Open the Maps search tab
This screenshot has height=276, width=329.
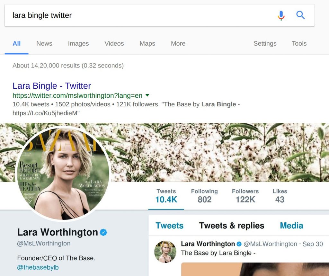point(147,43)
